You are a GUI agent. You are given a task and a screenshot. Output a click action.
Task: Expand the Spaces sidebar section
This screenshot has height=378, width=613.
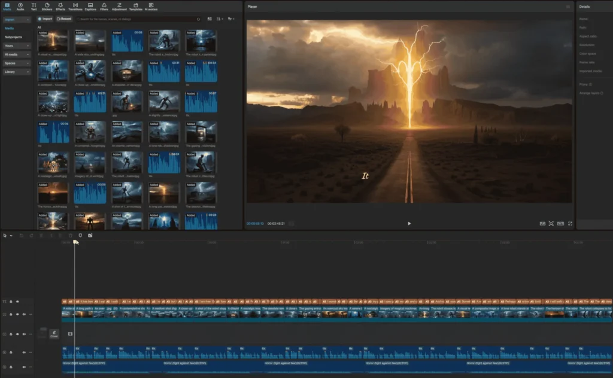pyautogui.click(x=16, y=63)
